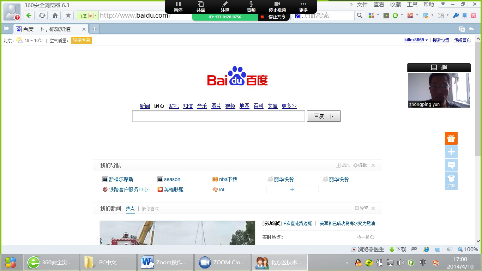Click the orange gift sidebar icon
The width and height of the screenshot is (482, 271).
point(451,138)
